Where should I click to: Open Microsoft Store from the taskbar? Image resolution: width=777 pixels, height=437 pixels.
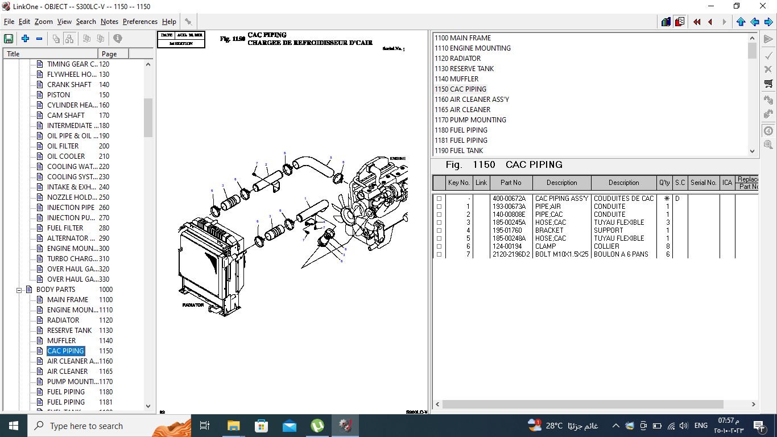click(x=261, y=426)
